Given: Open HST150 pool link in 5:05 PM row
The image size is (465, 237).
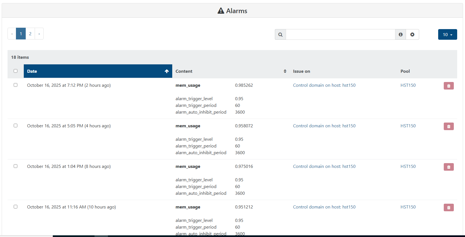Looking at the screenshot, I should (x=408, y=126).
